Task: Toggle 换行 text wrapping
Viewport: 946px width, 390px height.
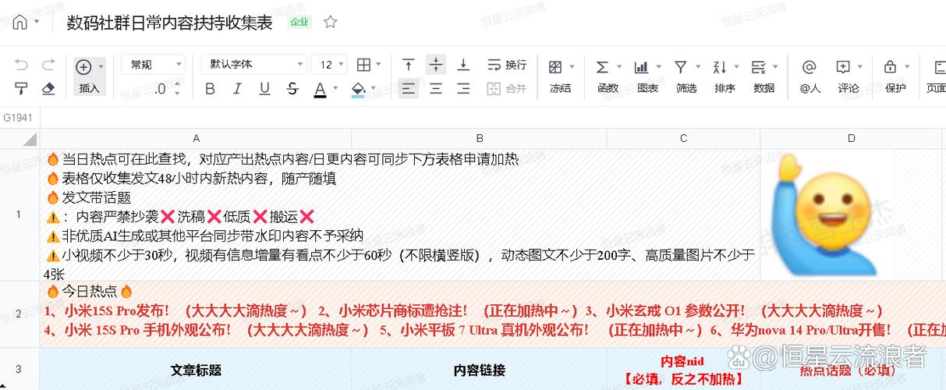Action: [x=507, y=65]
